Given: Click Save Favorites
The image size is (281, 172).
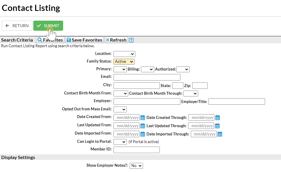Looking at the screenshot, I should [x=84, y=40].
